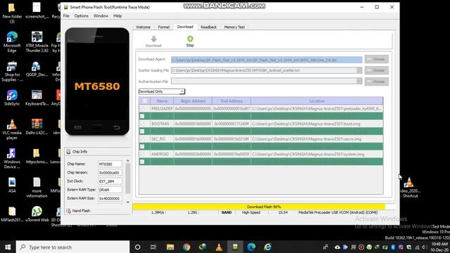Toggle checkbox of green row below ANDROID
Screen dimensions: 450x253
coord(142,162)
